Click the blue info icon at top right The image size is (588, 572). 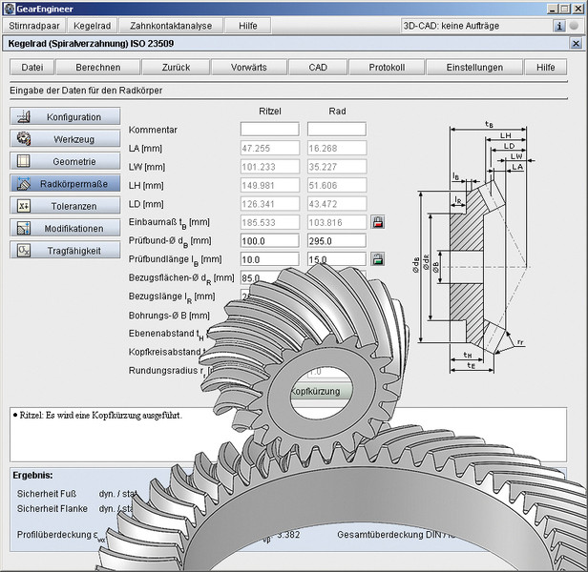click(559, 26)
